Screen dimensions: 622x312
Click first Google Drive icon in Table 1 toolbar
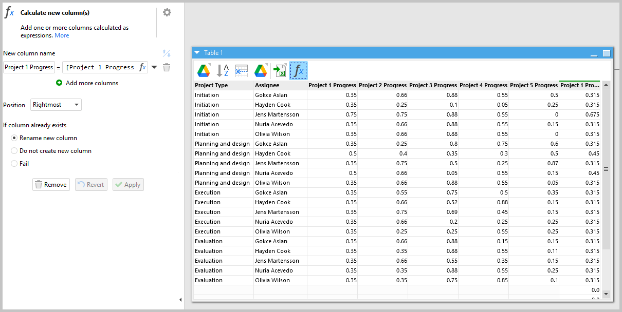tap(204, 71)
